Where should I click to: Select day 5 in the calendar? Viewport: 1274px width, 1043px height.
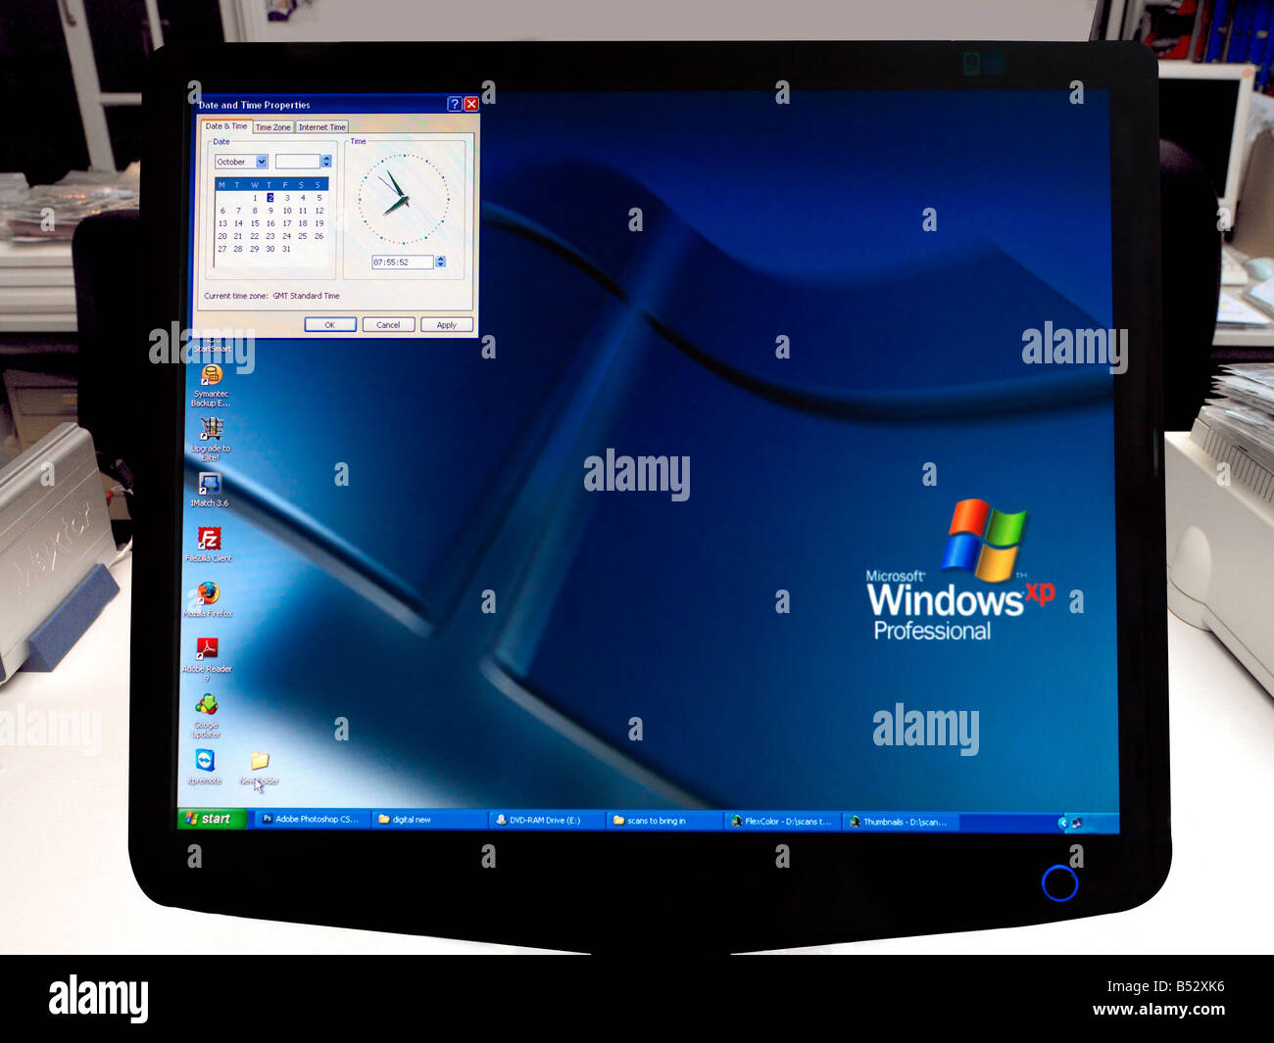pyautogui.click(x=318, y=198)
